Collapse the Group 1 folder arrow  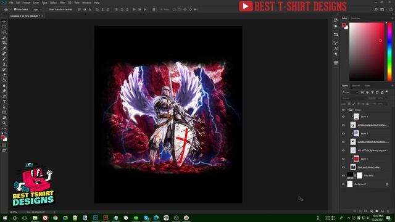coord(348,110)
